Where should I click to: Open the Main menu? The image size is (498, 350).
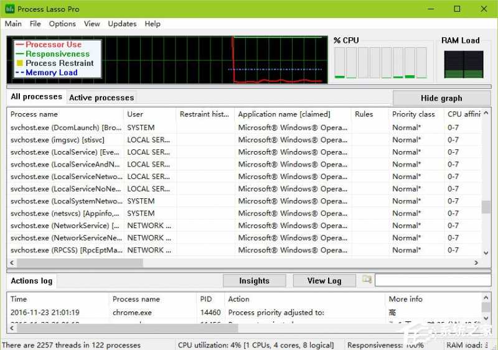pos(13,24)
